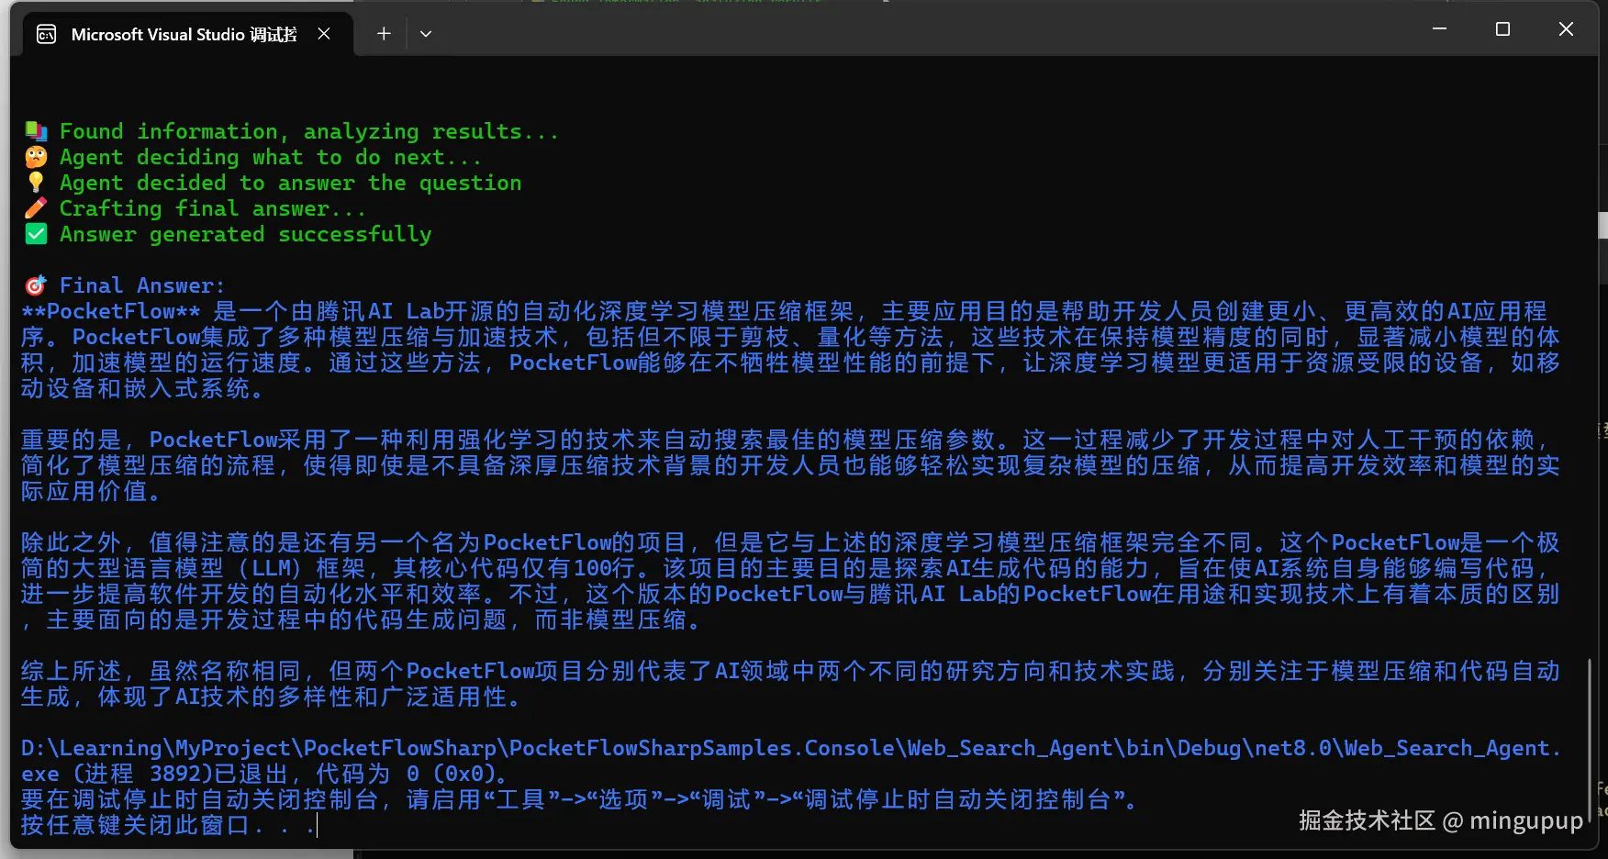
Task: Click the blinking cursor after 按任意键关闭此窗口
Action: click(317, 826)
